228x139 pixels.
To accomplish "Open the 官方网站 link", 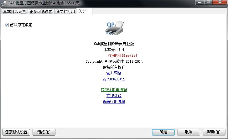I will coord(114,73).
